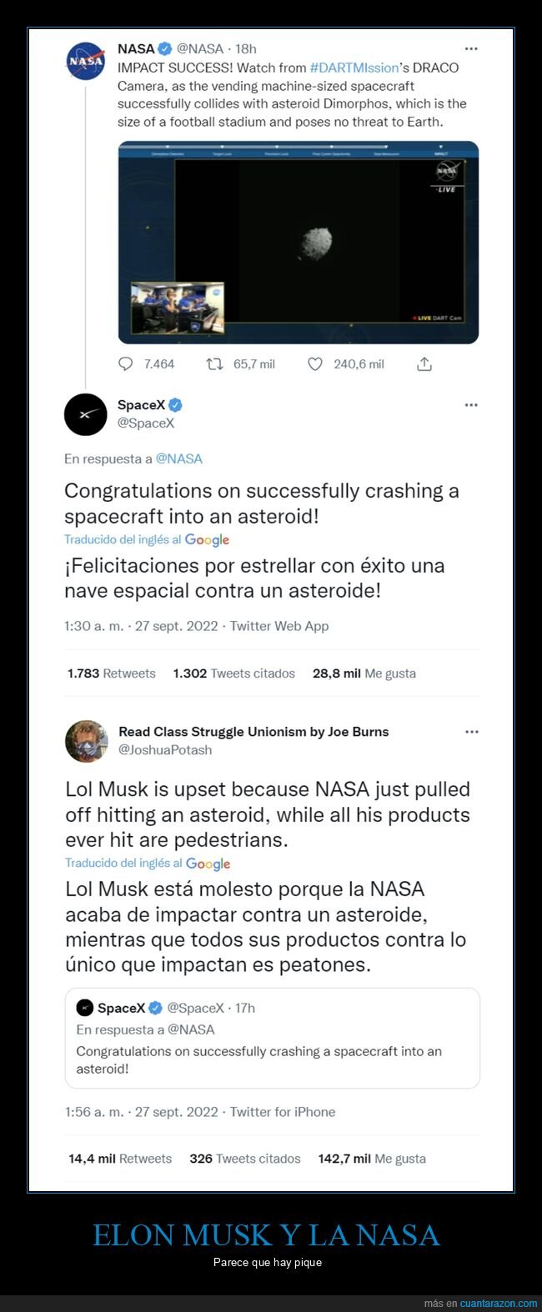542x1312 pixels.
Task: Open JoshuaPotash profile picture
Action: coord(87,741)
